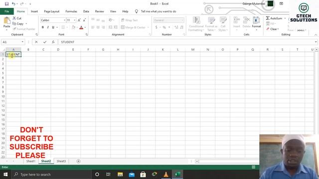This screenshot has width=319, height=179.
Task: Collapse the ribbon with the arrow
Action: click(316, 35)
